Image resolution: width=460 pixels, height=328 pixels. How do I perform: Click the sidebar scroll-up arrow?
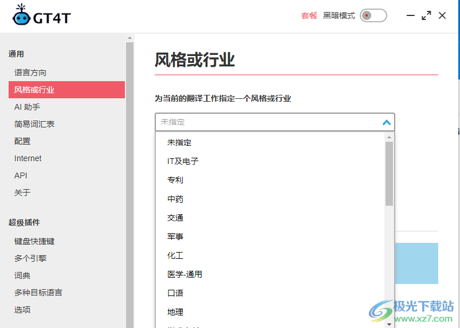click(129, 38)
